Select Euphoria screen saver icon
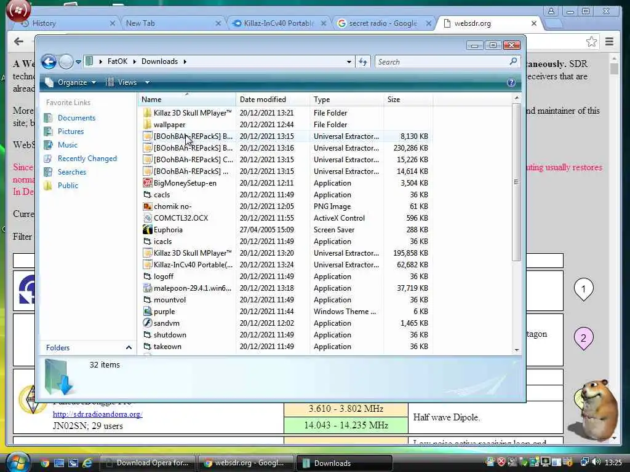This screenshot has height=472, width=630. (148, 230)
